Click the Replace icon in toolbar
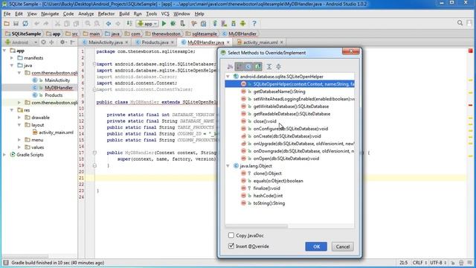Screen dimensions: 476x268 [97, 23]
